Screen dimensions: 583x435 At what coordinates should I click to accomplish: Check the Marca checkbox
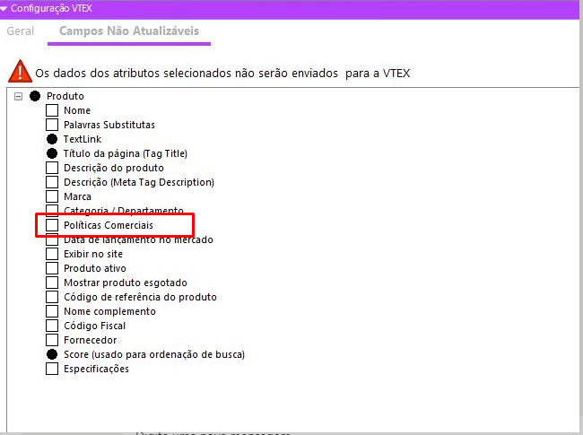(x=52, y=196)
